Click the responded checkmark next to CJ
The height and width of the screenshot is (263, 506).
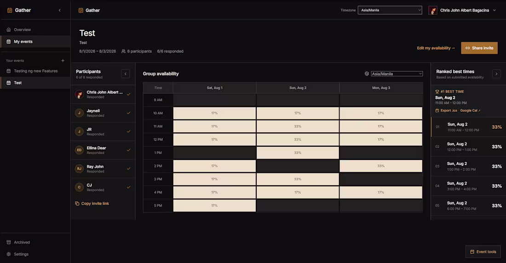pos(128,187)
